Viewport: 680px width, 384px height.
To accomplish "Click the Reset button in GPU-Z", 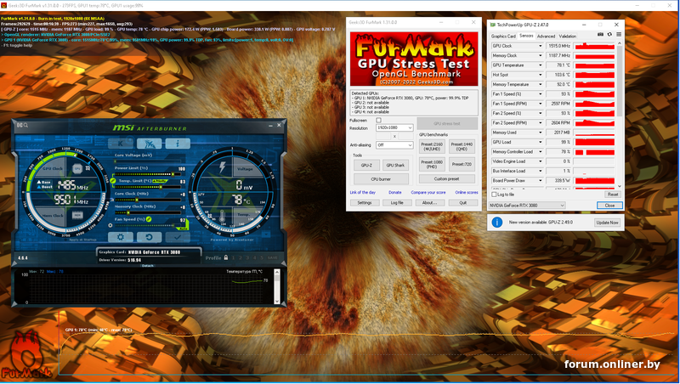I will (x=612, y=195).
